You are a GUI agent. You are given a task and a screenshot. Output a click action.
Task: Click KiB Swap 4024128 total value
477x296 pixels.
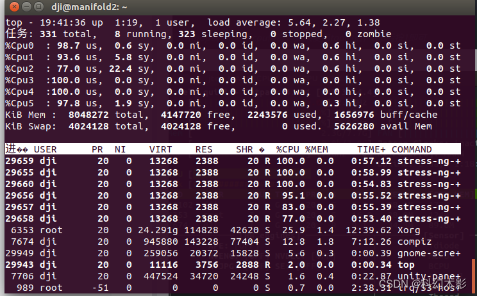[x=88, y=126]
